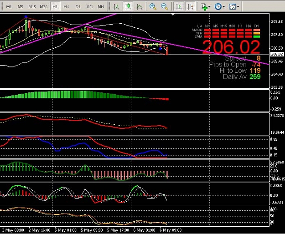This screenshot has width=285, height=234.
Task: Expand the templates dropdown arrow
Action: tap(238, 7)
